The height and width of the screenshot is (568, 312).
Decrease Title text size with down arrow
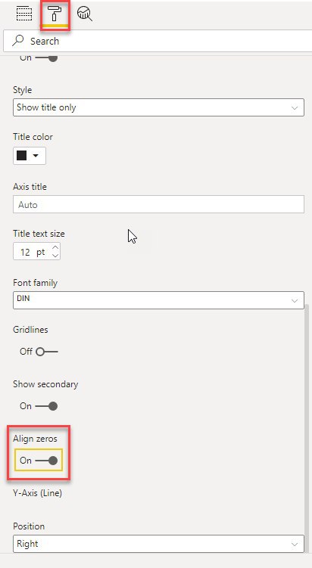click(x=55, y=256)
